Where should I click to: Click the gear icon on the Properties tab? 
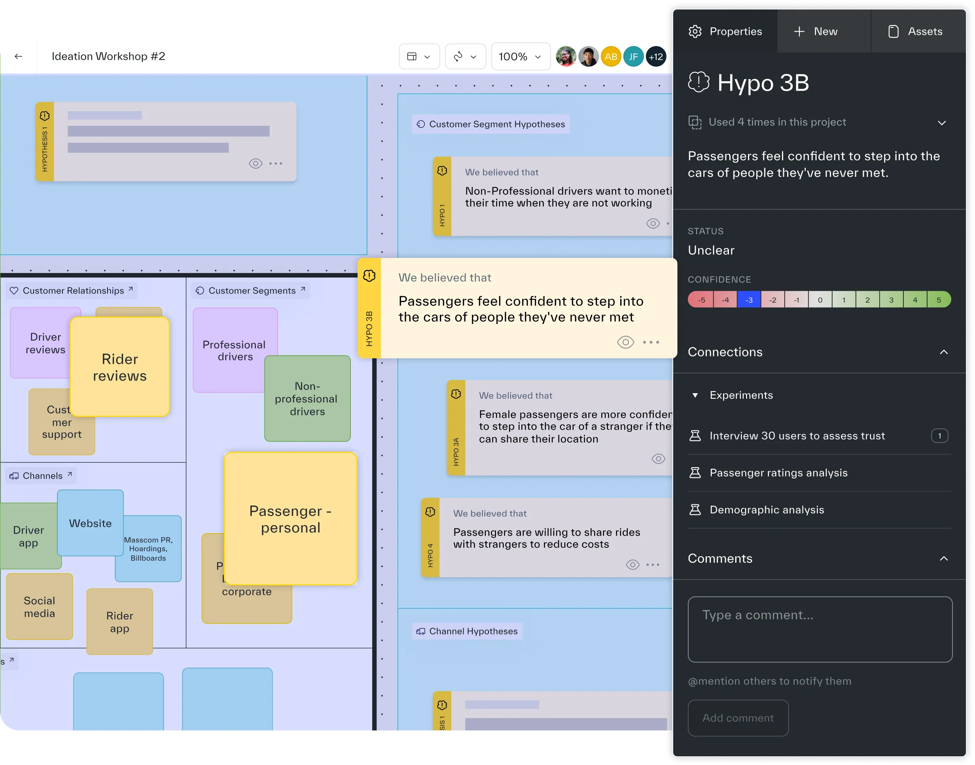(x=695, y=31)
